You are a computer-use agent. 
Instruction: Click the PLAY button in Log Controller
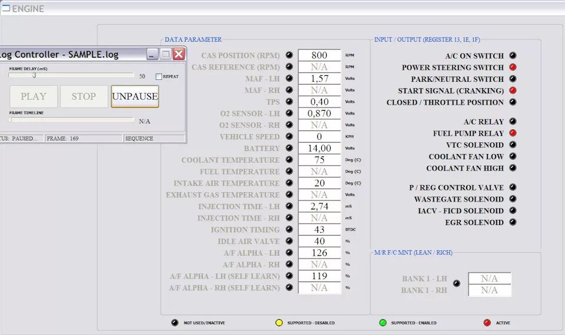tap(34, 96)
